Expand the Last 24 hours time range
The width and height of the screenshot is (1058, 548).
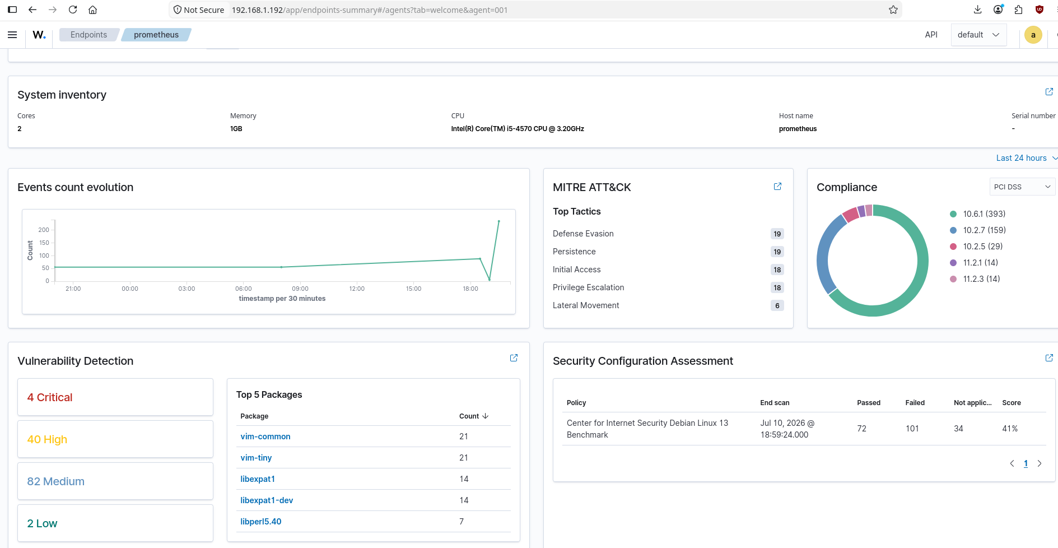point(1027,158)
